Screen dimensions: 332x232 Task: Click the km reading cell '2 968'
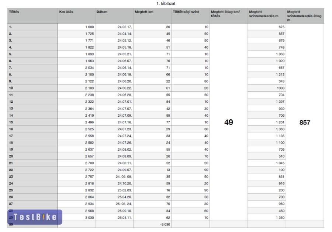76,211
